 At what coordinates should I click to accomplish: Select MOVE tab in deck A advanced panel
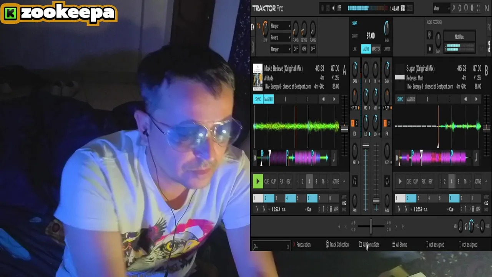[344, 197]
